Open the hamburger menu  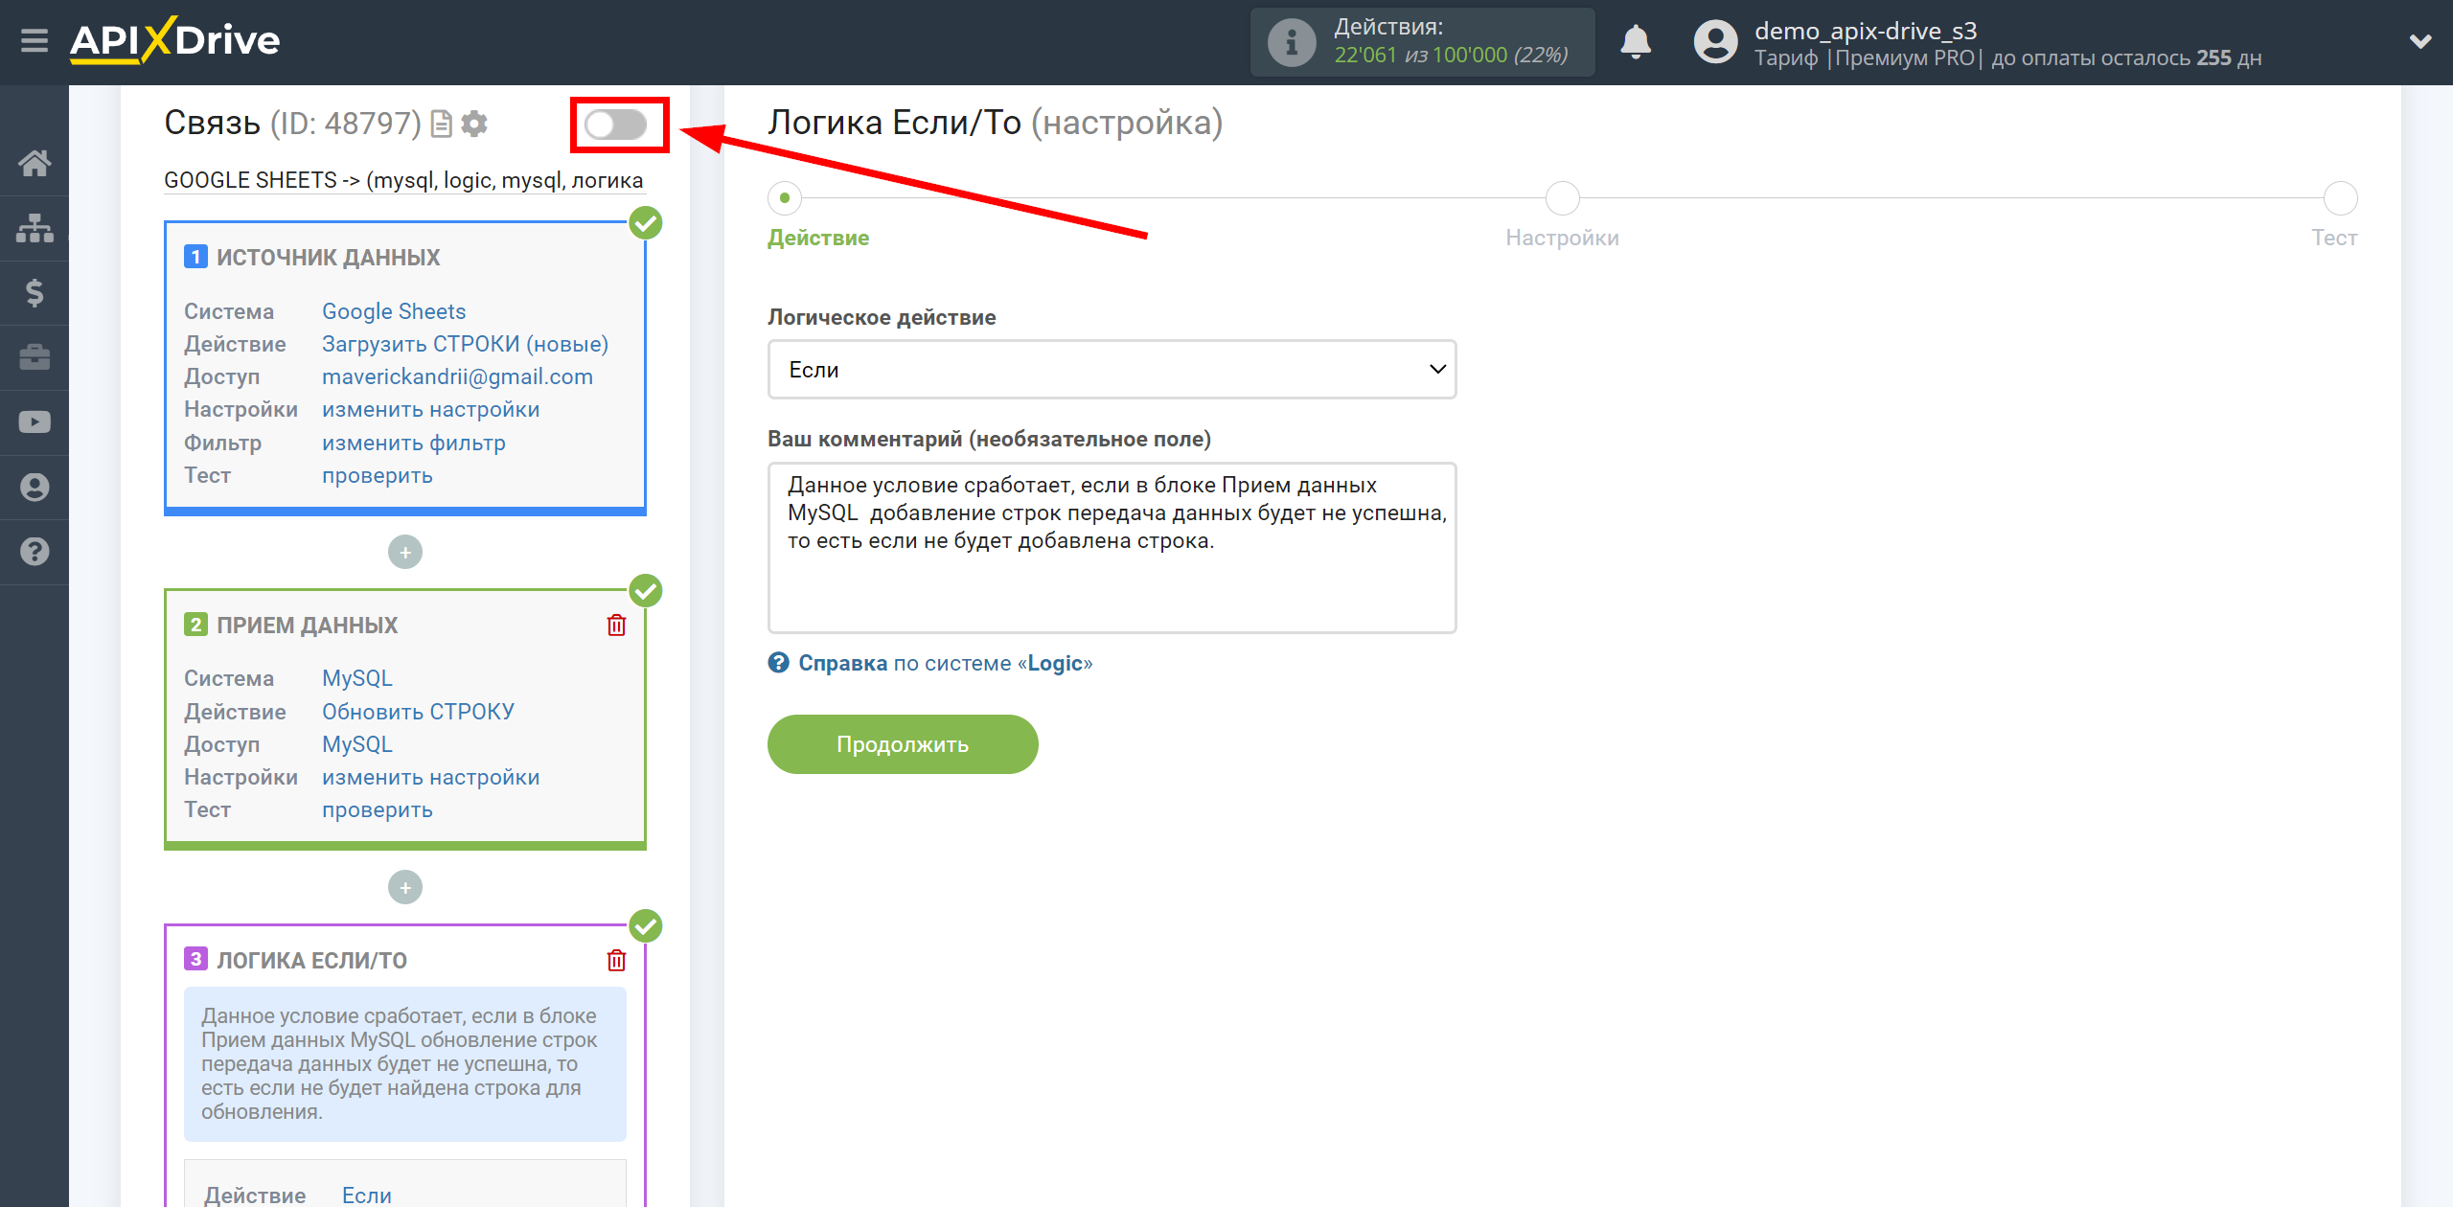(34, 41)
